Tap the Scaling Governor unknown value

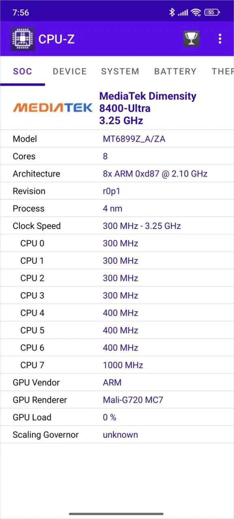[120, 435]
